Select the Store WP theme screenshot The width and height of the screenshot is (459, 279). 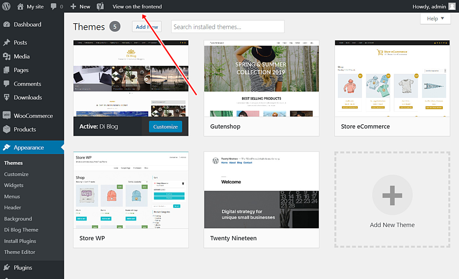131,190
